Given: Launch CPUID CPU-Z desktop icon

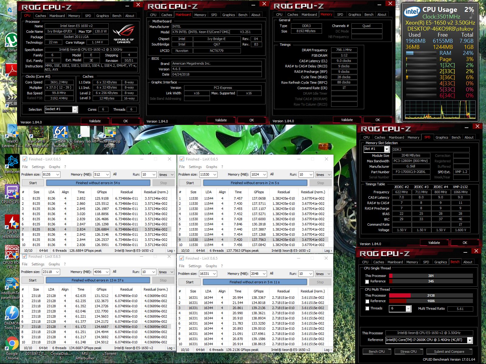Looking at the screenshot, I should (x=11, y=194).
